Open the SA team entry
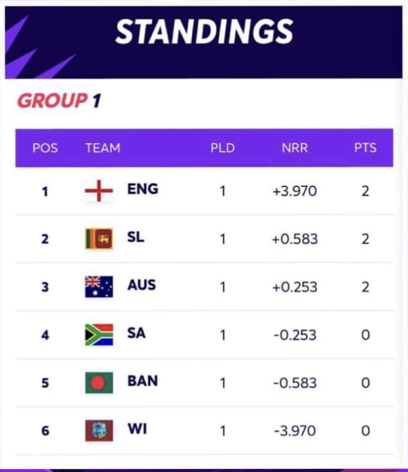Viewport: 408px width, 472px height. pos(136,333)
